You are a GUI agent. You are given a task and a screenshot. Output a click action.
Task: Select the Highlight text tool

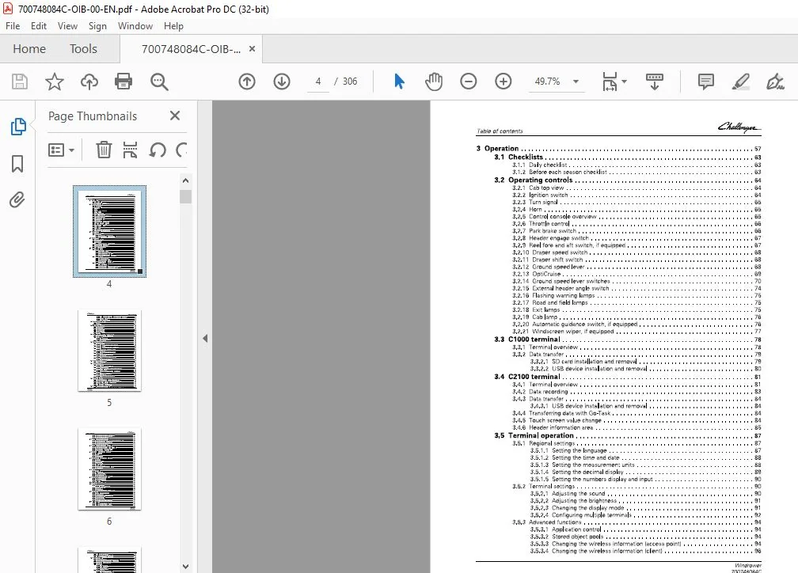point(740,82)
